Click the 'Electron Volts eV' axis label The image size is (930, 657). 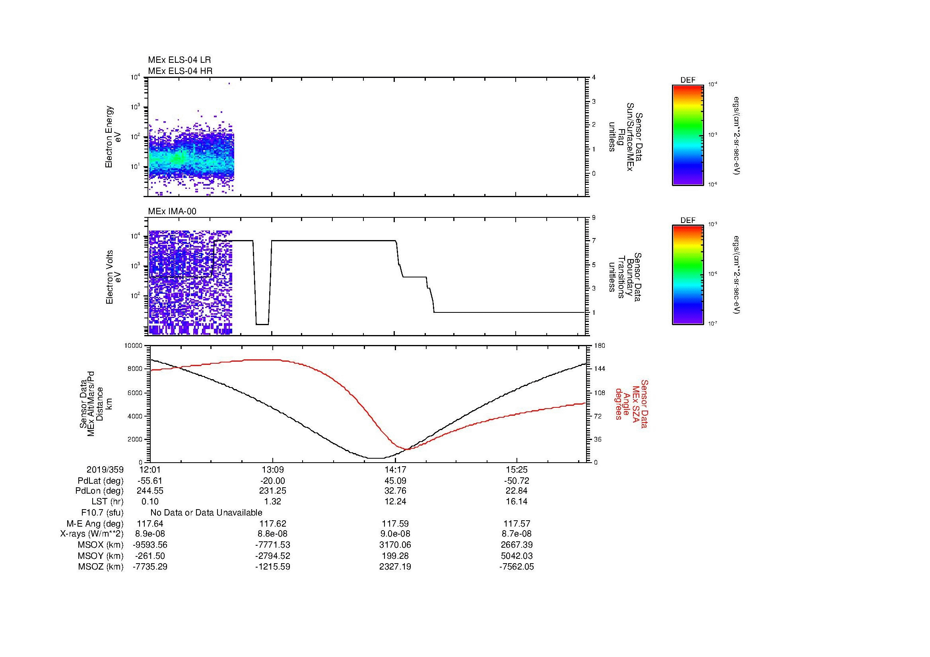point(113,277)
